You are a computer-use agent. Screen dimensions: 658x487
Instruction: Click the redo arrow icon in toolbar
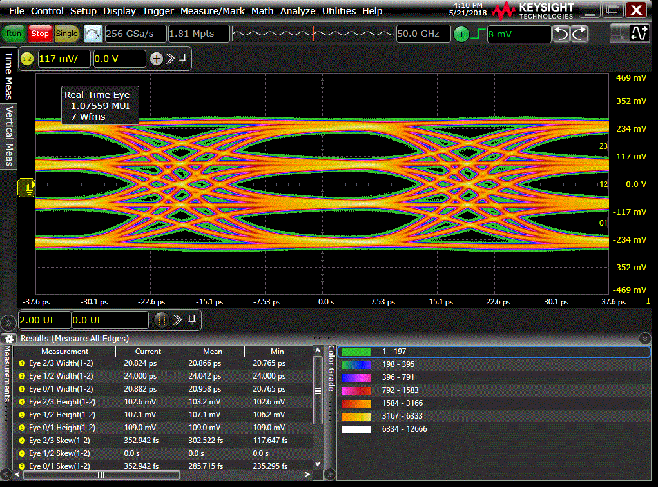pos(579,34)
